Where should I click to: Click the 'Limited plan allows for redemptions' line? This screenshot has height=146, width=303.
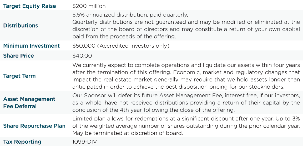point(186,118)
